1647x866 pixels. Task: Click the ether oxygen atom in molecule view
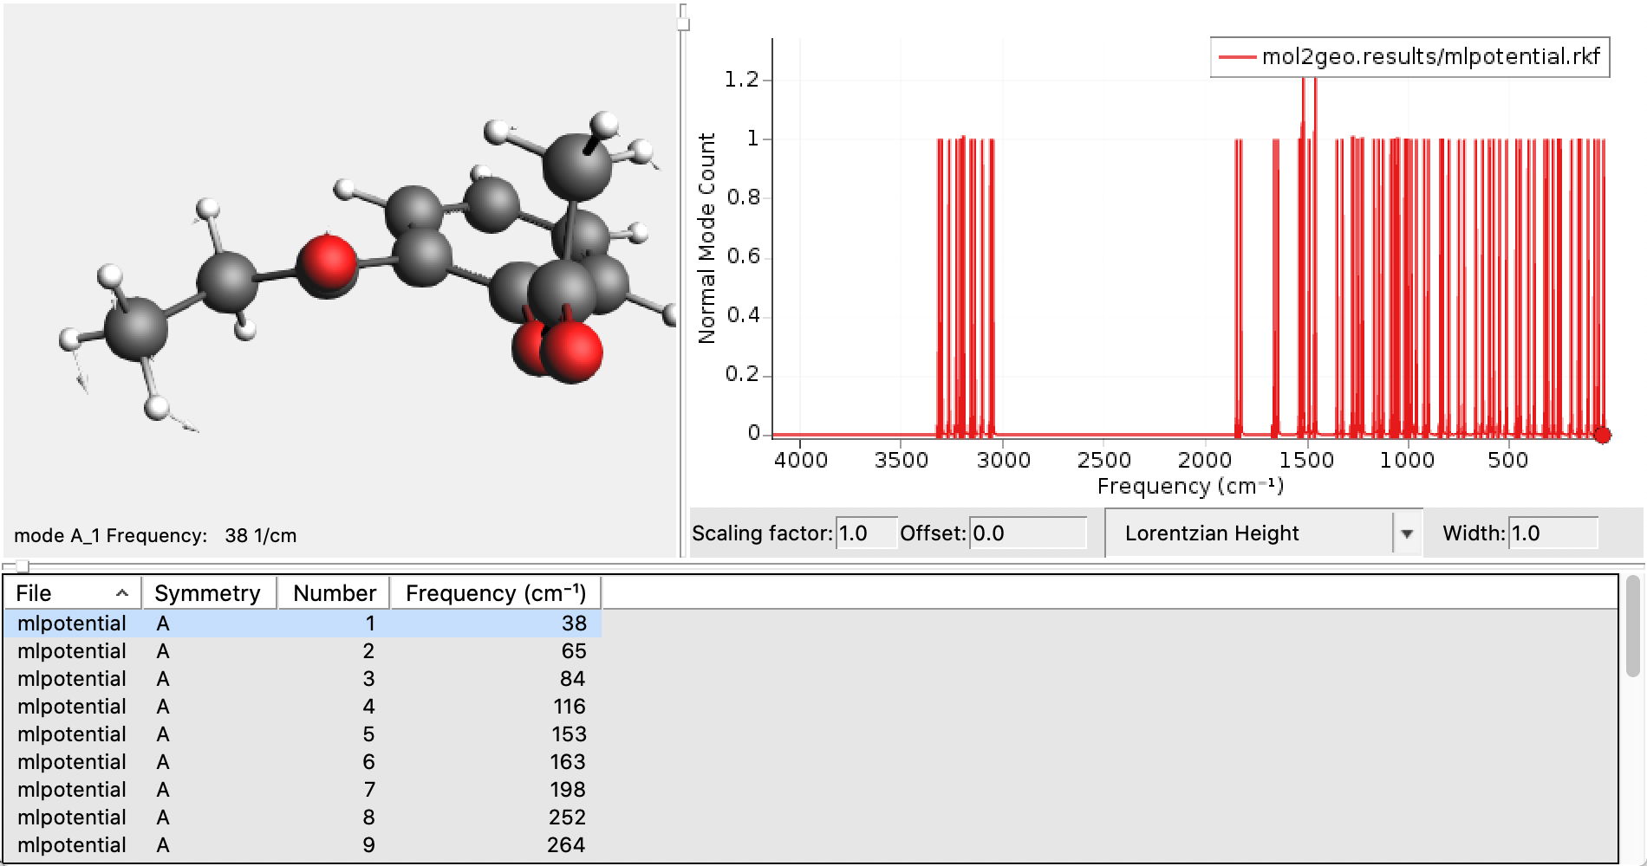coord(327,264)
